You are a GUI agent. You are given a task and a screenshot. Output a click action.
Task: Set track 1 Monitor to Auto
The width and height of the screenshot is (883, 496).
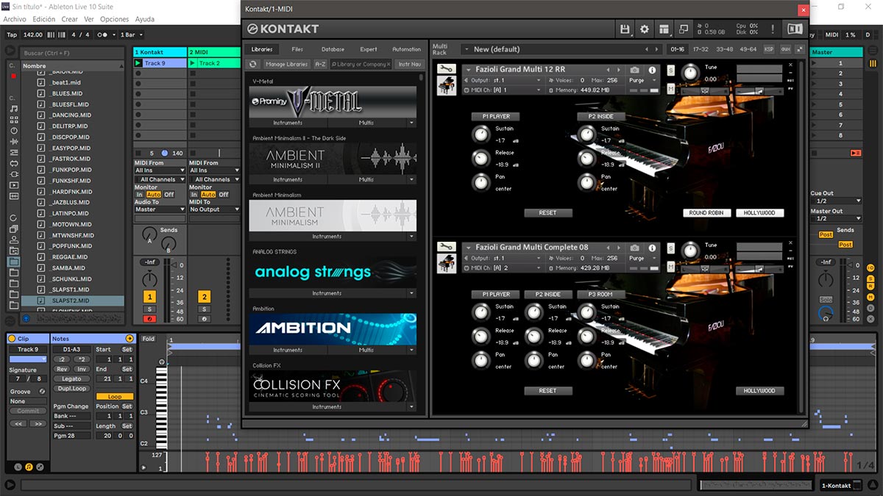(x=154, y=195)
